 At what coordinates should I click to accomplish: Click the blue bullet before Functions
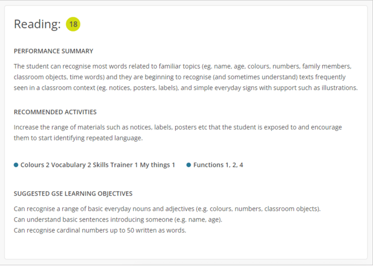pyautogui.click(x=189, y=165)
